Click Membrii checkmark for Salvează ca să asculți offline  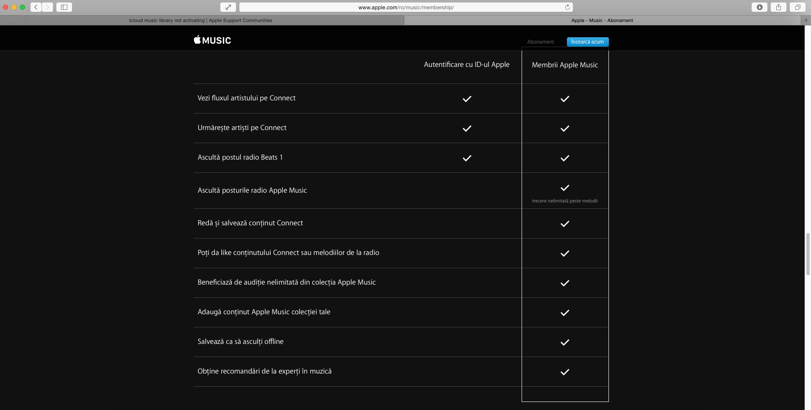[x=565, y=342]
